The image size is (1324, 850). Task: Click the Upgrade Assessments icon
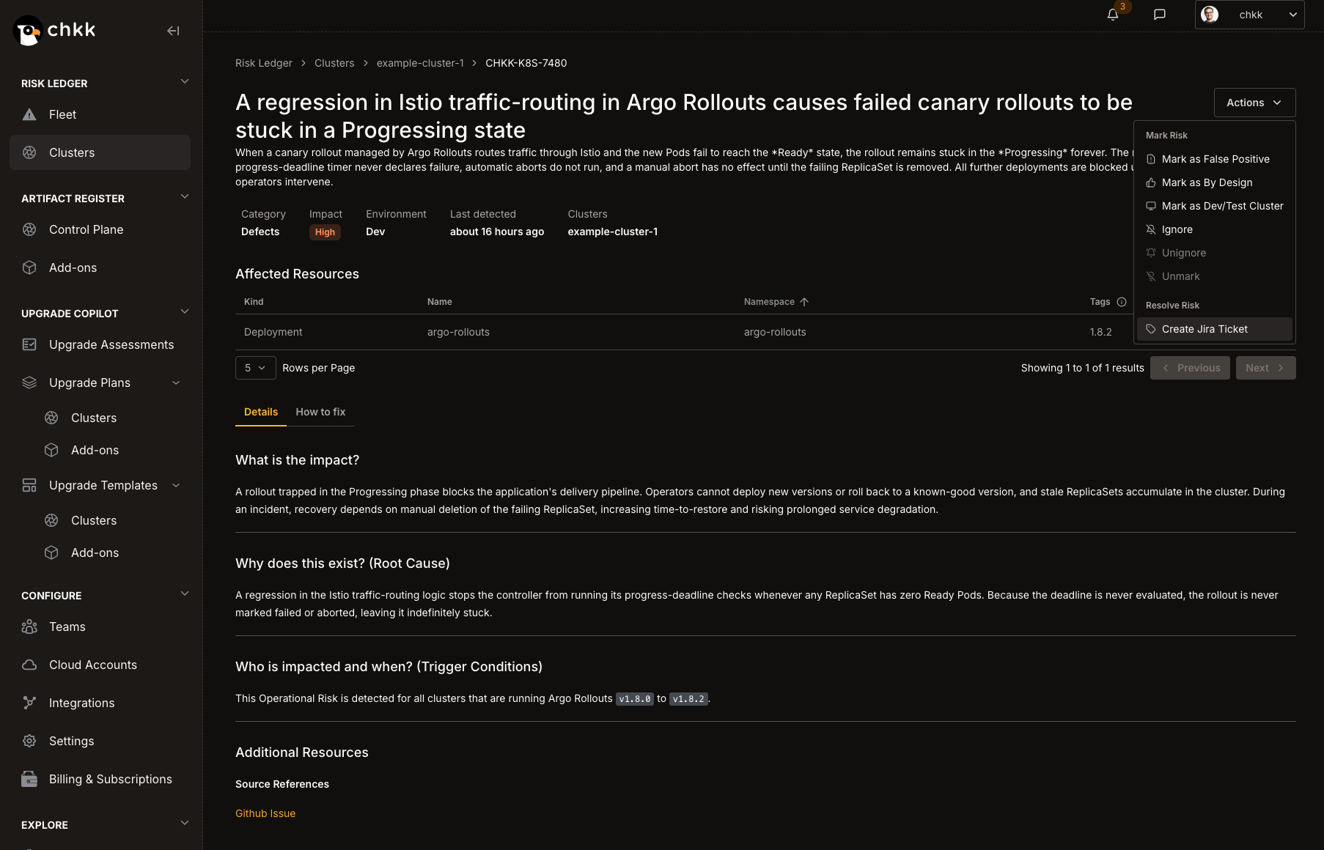point(29,344)
